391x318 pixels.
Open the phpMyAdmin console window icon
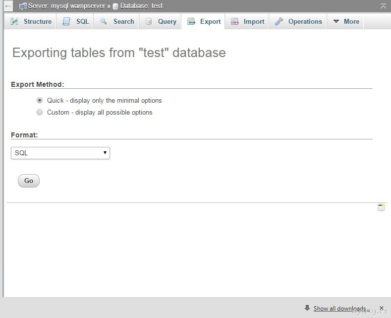tap(381, 207)
